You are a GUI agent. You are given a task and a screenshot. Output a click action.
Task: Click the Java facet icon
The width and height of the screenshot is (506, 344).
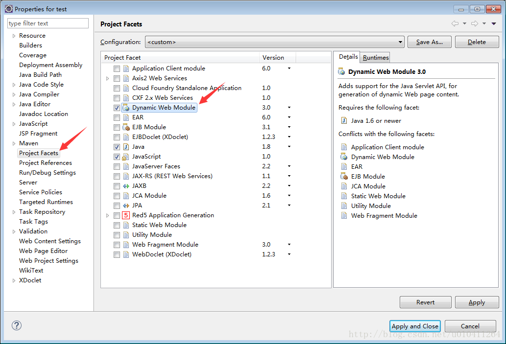tap(126, 147)
